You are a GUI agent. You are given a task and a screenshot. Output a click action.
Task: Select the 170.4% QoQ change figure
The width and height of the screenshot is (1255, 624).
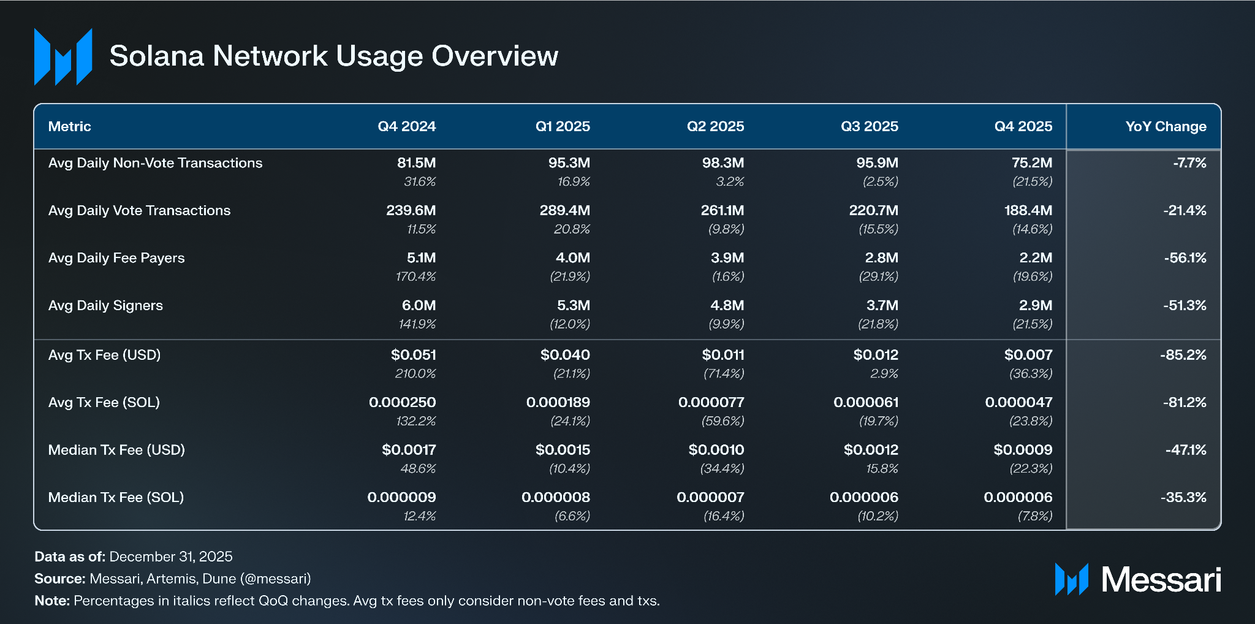415,276
